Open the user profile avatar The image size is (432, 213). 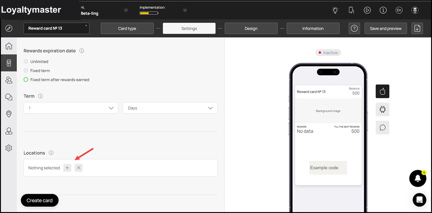(x=415, y=11)
